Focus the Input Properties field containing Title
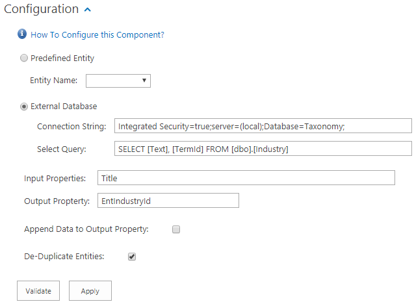The image size is (414, 304). 246,178
